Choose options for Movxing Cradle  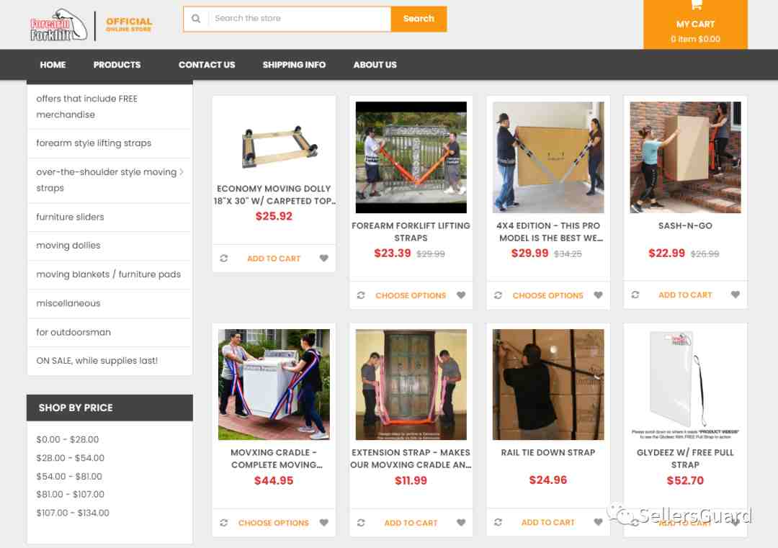[274, 524]
